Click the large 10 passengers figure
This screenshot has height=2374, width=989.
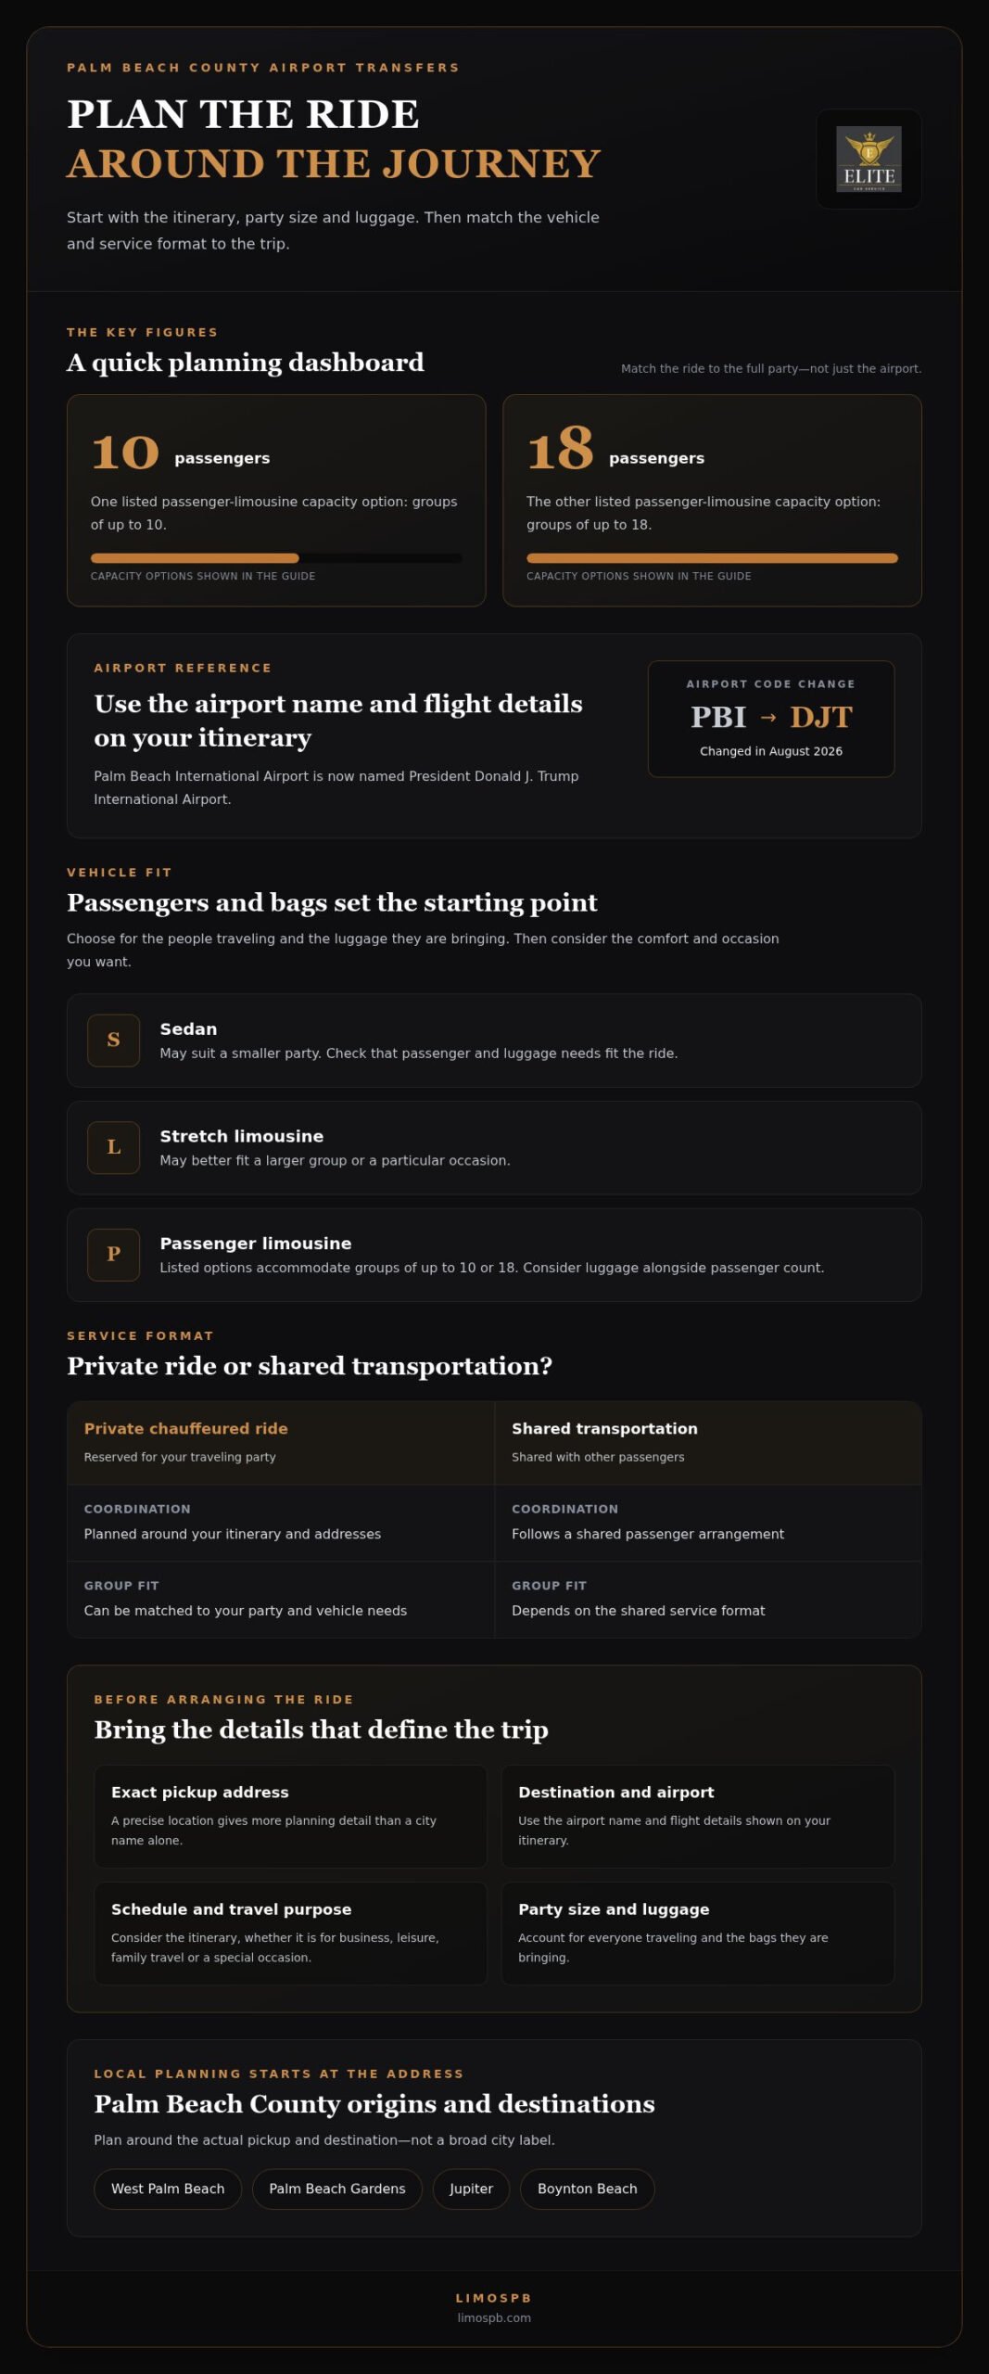pyautogui.click(x=125, y=453)
